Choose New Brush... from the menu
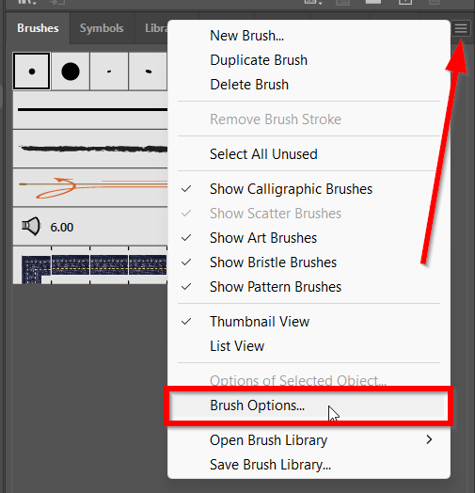The height and width of the screenshot is (493, 475). 309,36
